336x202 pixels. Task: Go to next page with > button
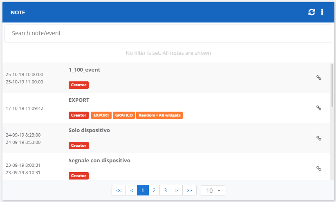[x=177, y=190]
